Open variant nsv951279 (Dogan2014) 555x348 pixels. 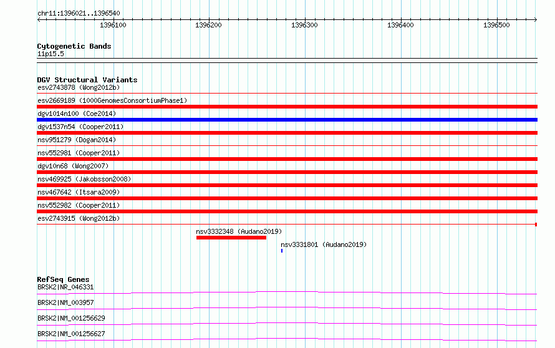tap(77, 140)
